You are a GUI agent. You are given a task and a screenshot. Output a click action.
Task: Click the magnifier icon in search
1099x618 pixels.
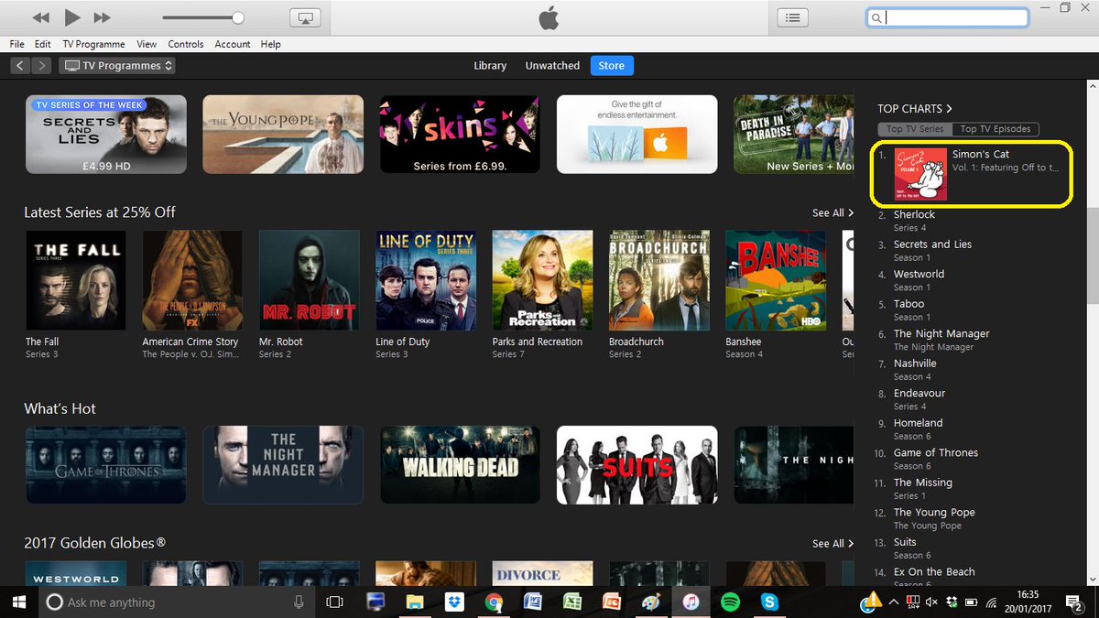click(x=876, y=17)
